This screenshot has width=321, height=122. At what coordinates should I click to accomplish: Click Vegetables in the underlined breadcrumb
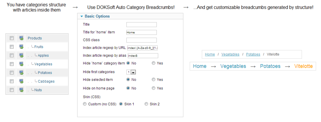click(230, 54)
